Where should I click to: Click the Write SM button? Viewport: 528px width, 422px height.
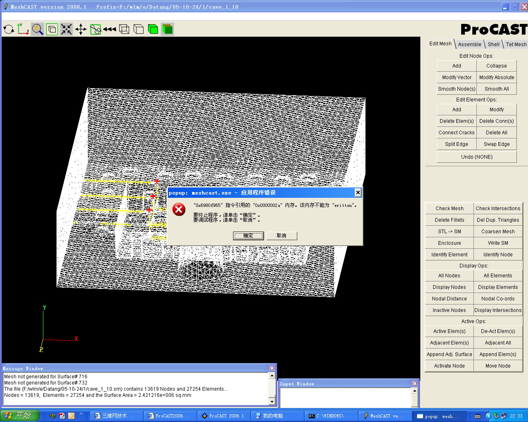[x=498, y=243]
